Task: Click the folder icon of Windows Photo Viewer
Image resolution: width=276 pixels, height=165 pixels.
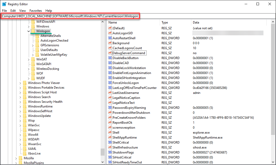Action: 25,83
